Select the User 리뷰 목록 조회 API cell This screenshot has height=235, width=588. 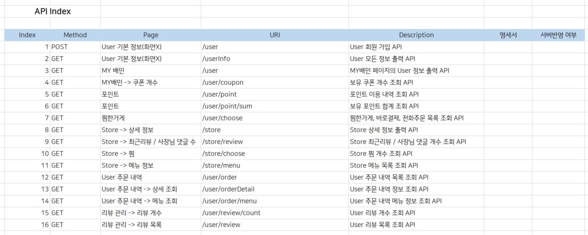[382, 225]
